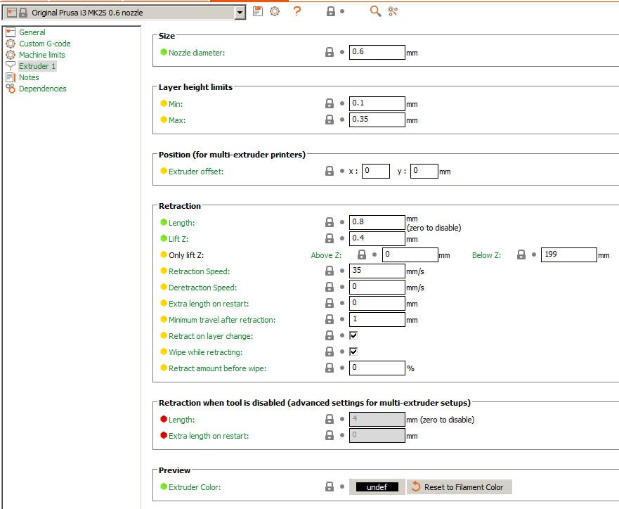
Task: Compare presets using the scissors-gear icon
Action: pyautogui.click(x=393, y=11)
